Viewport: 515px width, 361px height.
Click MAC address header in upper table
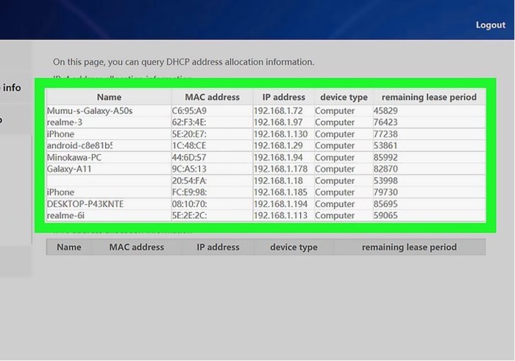coord(212,97)
